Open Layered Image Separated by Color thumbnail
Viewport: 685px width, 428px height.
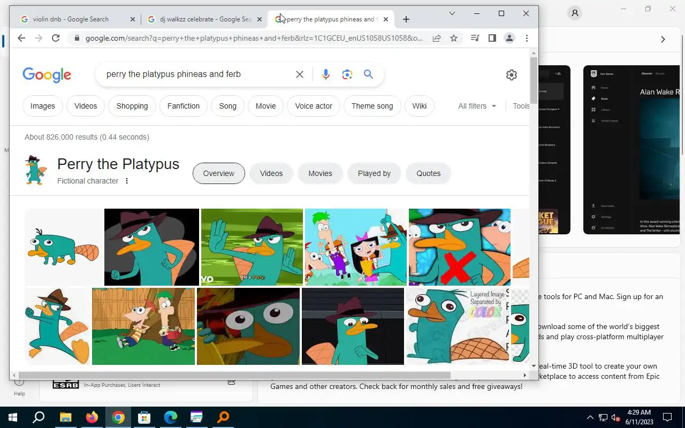click(x=458, y=326)
